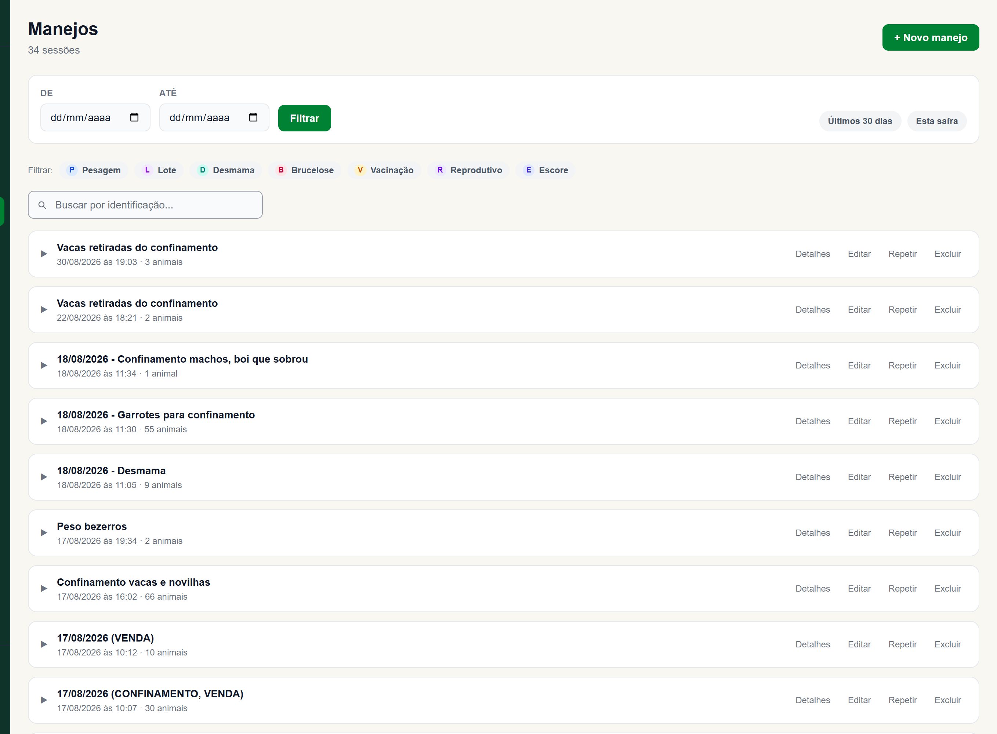Apply date range with Filtrar button
This screenshot has width=997, height=734.
[x=304, y=118]
